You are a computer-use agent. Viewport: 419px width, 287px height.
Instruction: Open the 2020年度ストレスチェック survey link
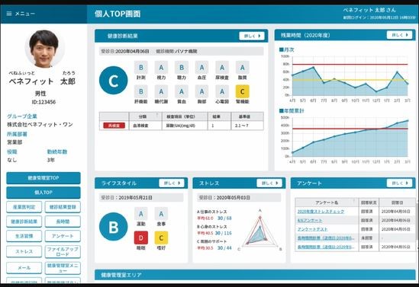(x=321, y=212)
